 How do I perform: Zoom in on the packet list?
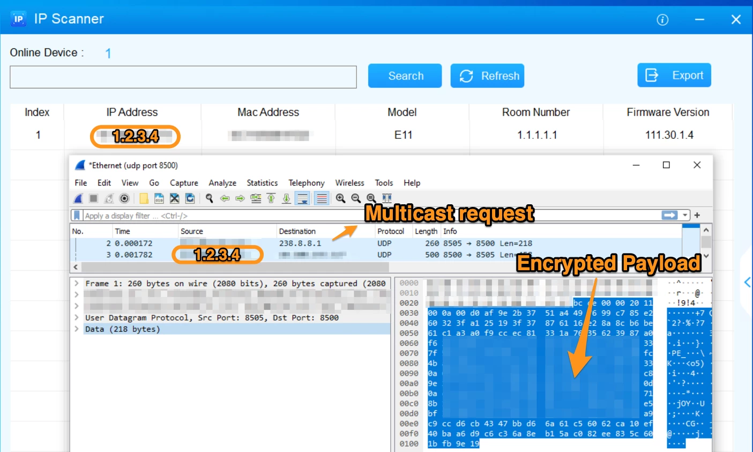(x=341, y=198)
